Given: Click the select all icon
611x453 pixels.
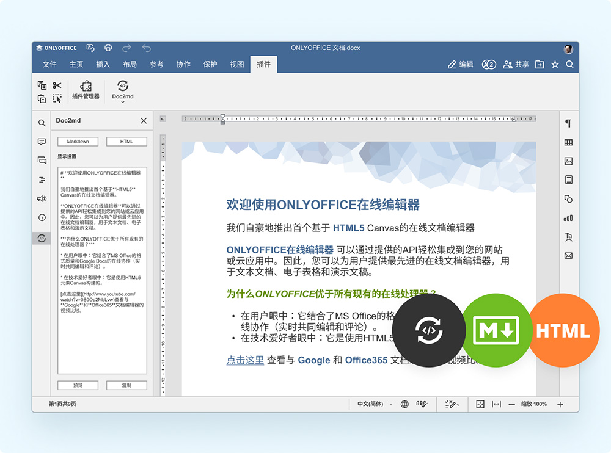Looking at the screenshot, I should click(57, 98).
